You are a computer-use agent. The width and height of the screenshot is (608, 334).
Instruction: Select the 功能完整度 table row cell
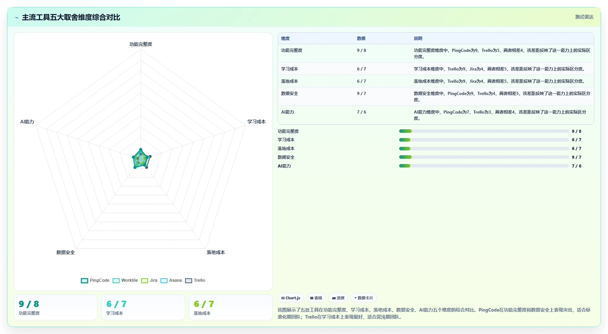(x=292, y=50)
